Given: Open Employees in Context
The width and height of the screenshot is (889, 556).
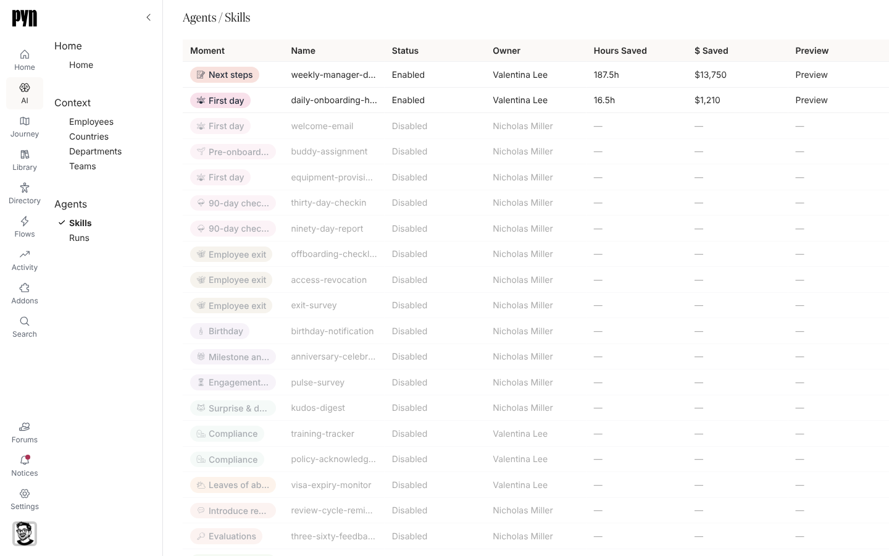Looking at the screenshot, I should pos(91,122).
